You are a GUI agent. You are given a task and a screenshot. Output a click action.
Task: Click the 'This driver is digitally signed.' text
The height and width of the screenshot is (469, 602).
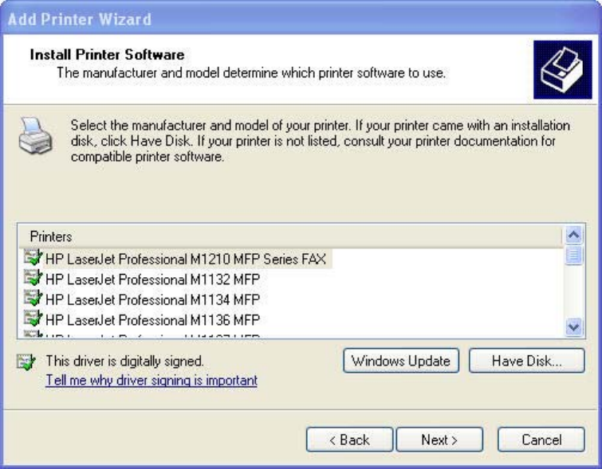tap(124, 362)
